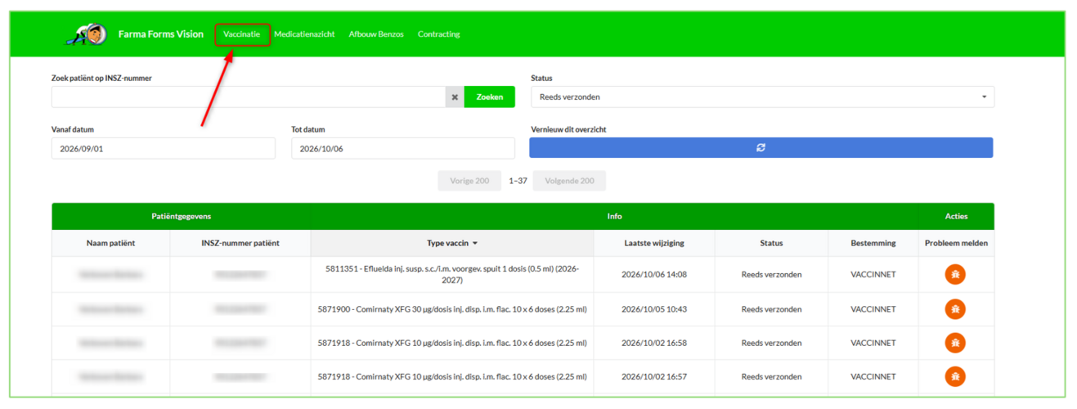Click the Vanaf datum field 2026/09/01

point(164,148)
